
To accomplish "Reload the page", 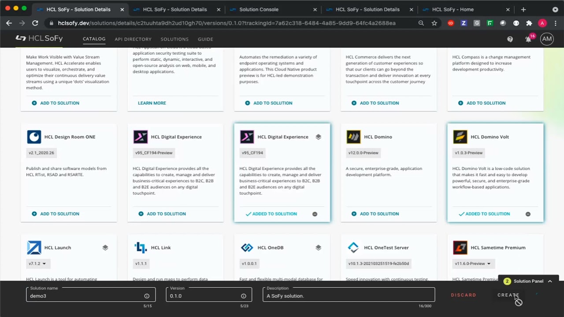I will pyautogui.click(x=35, y=23).
